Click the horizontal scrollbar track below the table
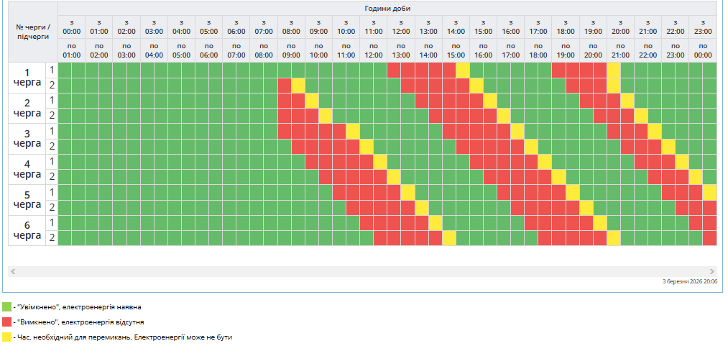The image size is (728, 346). [359, 272]
